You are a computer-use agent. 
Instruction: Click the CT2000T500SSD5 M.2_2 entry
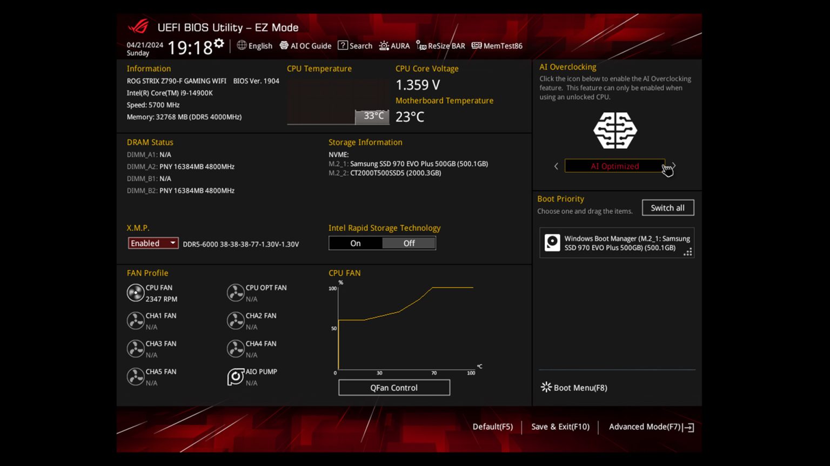click(385, 173)
